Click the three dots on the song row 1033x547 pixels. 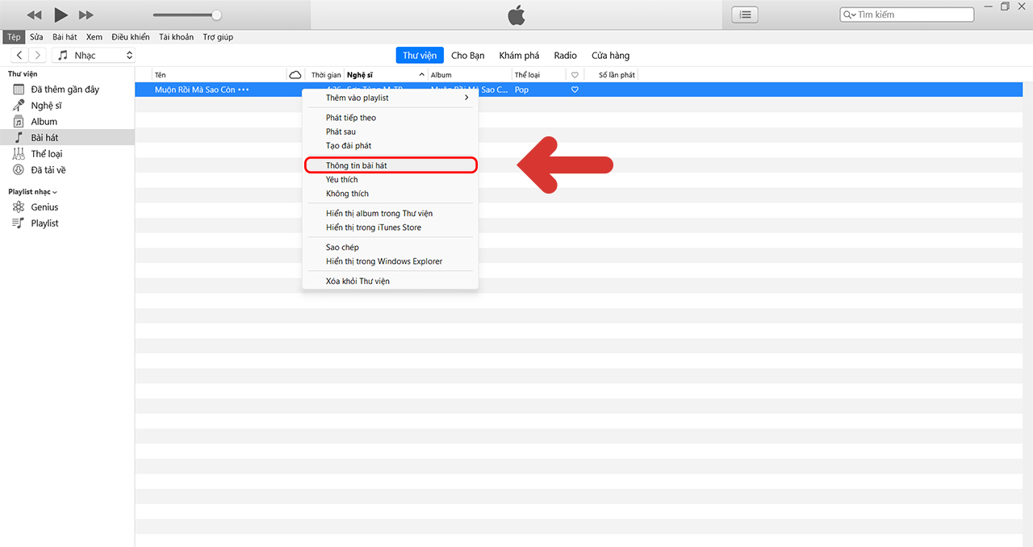click(x=244, y=90)
